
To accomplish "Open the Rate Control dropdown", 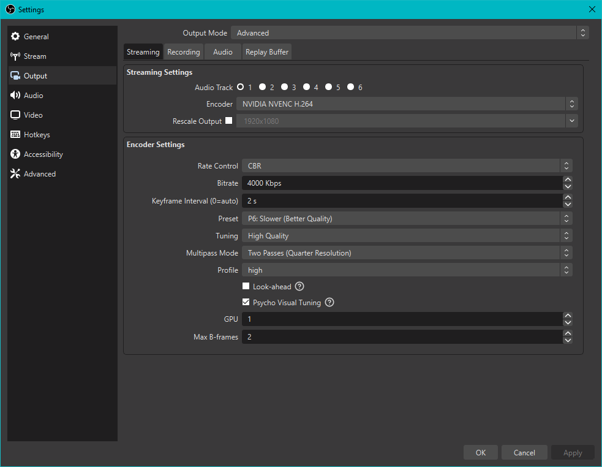I will (407, 166).
